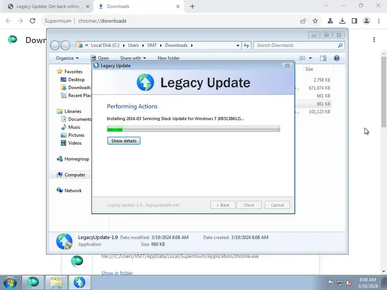Viewport: 387px width, 290px height.
Task: Click the Explorer back navigation button
Action: 55,45
